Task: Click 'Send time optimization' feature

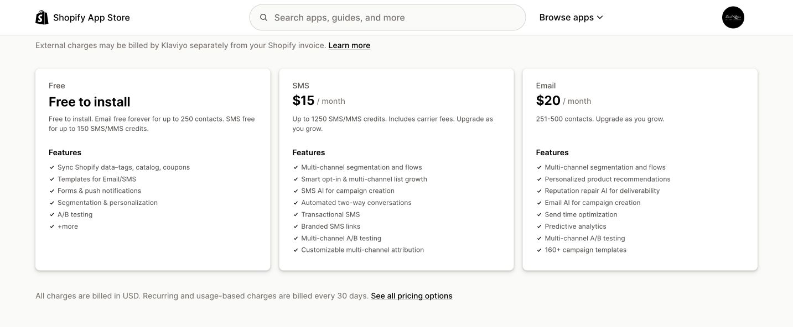Action: 581,214
